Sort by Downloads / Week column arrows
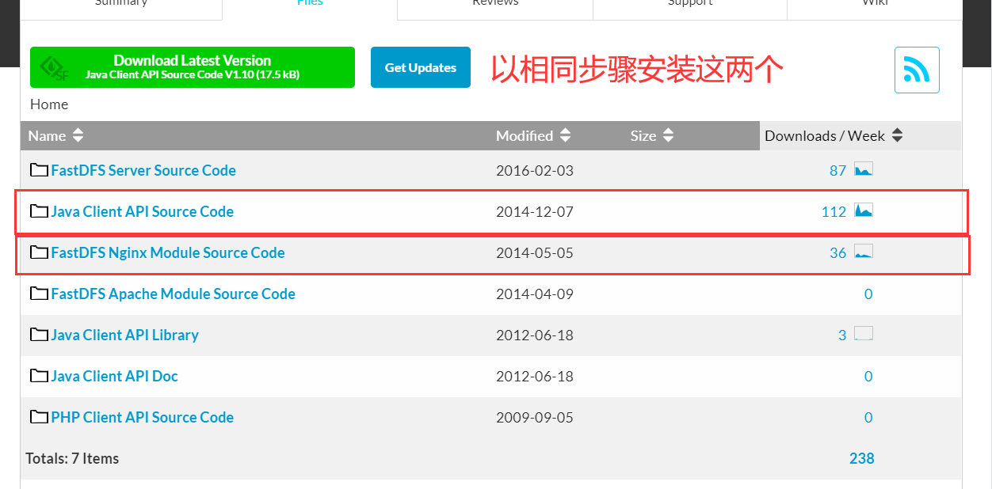The image size is (992, 489). 896,135
